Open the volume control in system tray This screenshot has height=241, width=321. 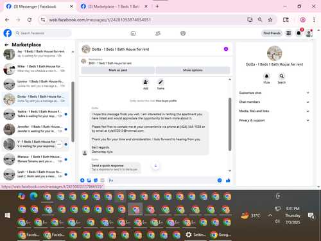(277, 221)
